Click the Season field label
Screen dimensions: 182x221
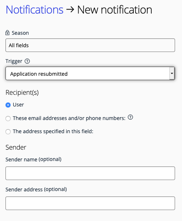click(x=20, y=33)
